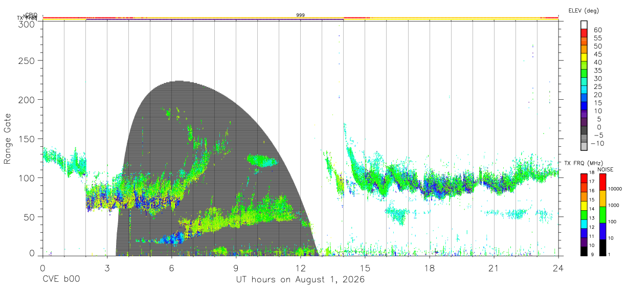Select the orange segment of NOISE bar
The height and width of the screenshot is (290, 628).
[x=602, y=198]
